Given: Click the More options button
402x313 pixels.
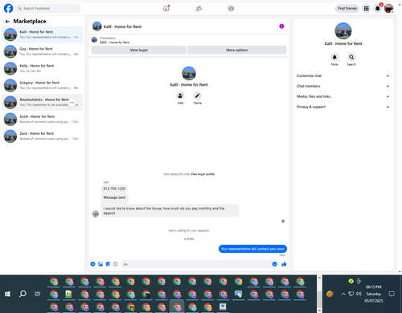Looking at the screenshot, I should pos(237,50).
